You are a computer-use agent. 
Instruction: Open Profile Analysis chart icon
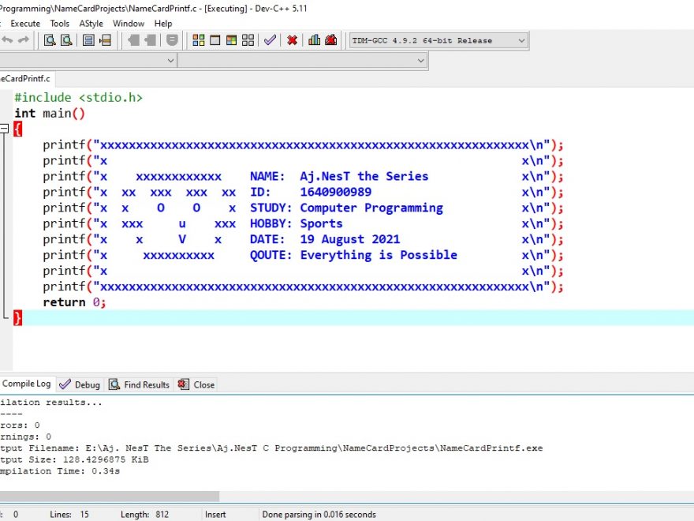[314, 40]
